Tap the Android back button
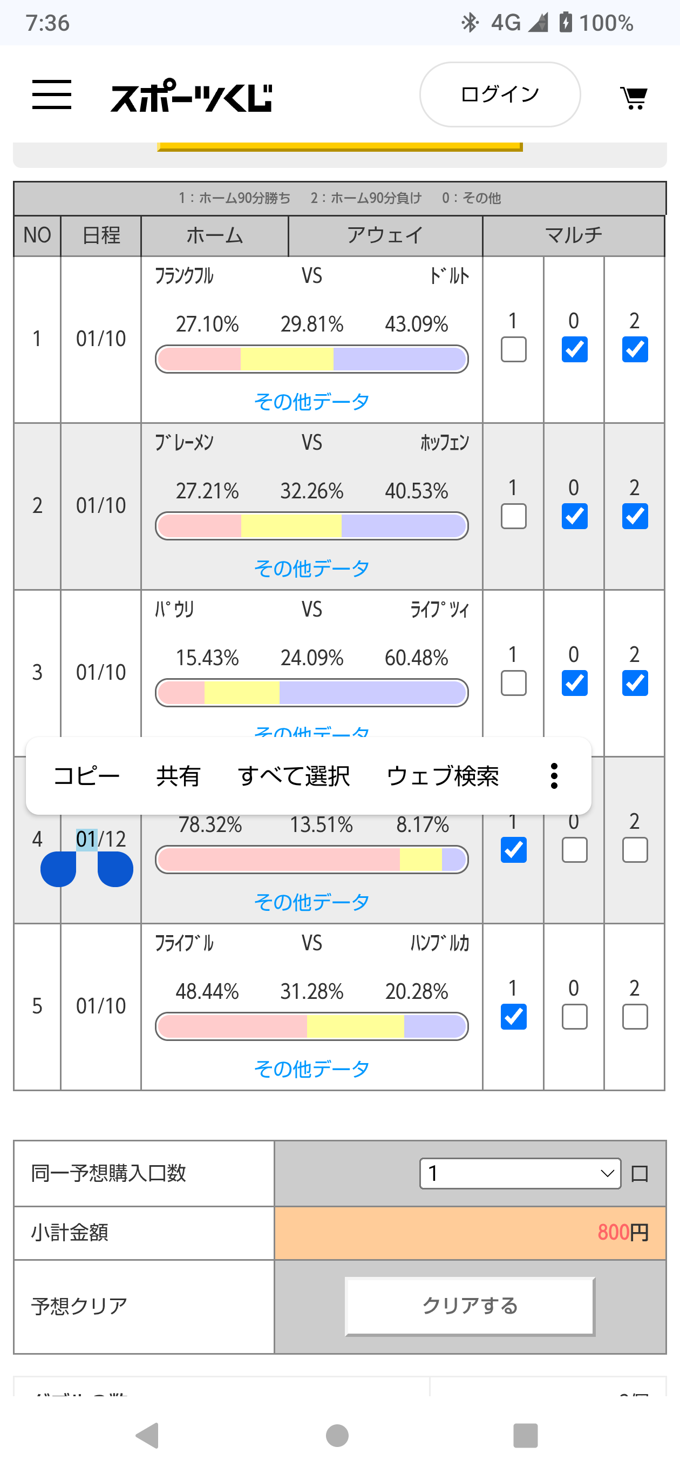 tap(147, 1435)
